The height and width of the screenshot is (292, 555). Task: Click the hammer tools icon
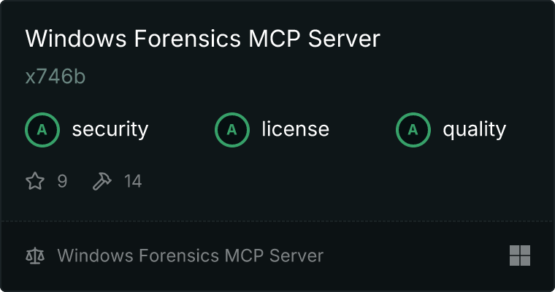click(102, 181)
